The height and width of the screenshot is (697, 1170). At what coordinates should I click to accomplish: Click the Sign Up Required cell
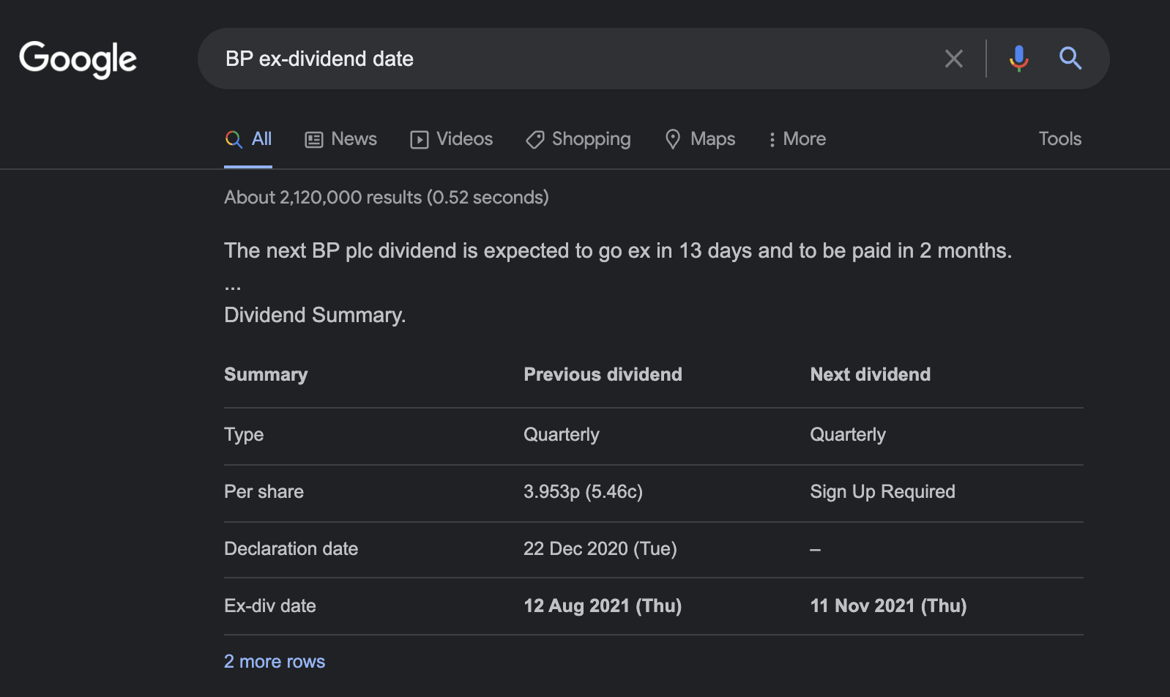[x=882, y=492]
